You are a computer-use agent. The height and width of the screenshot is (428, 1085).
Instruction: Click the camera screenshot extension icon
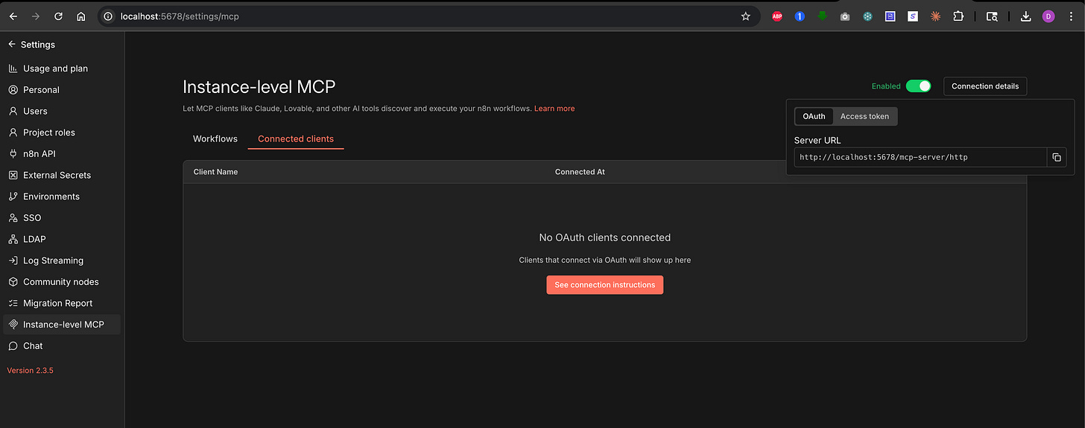tap(845, 16)
